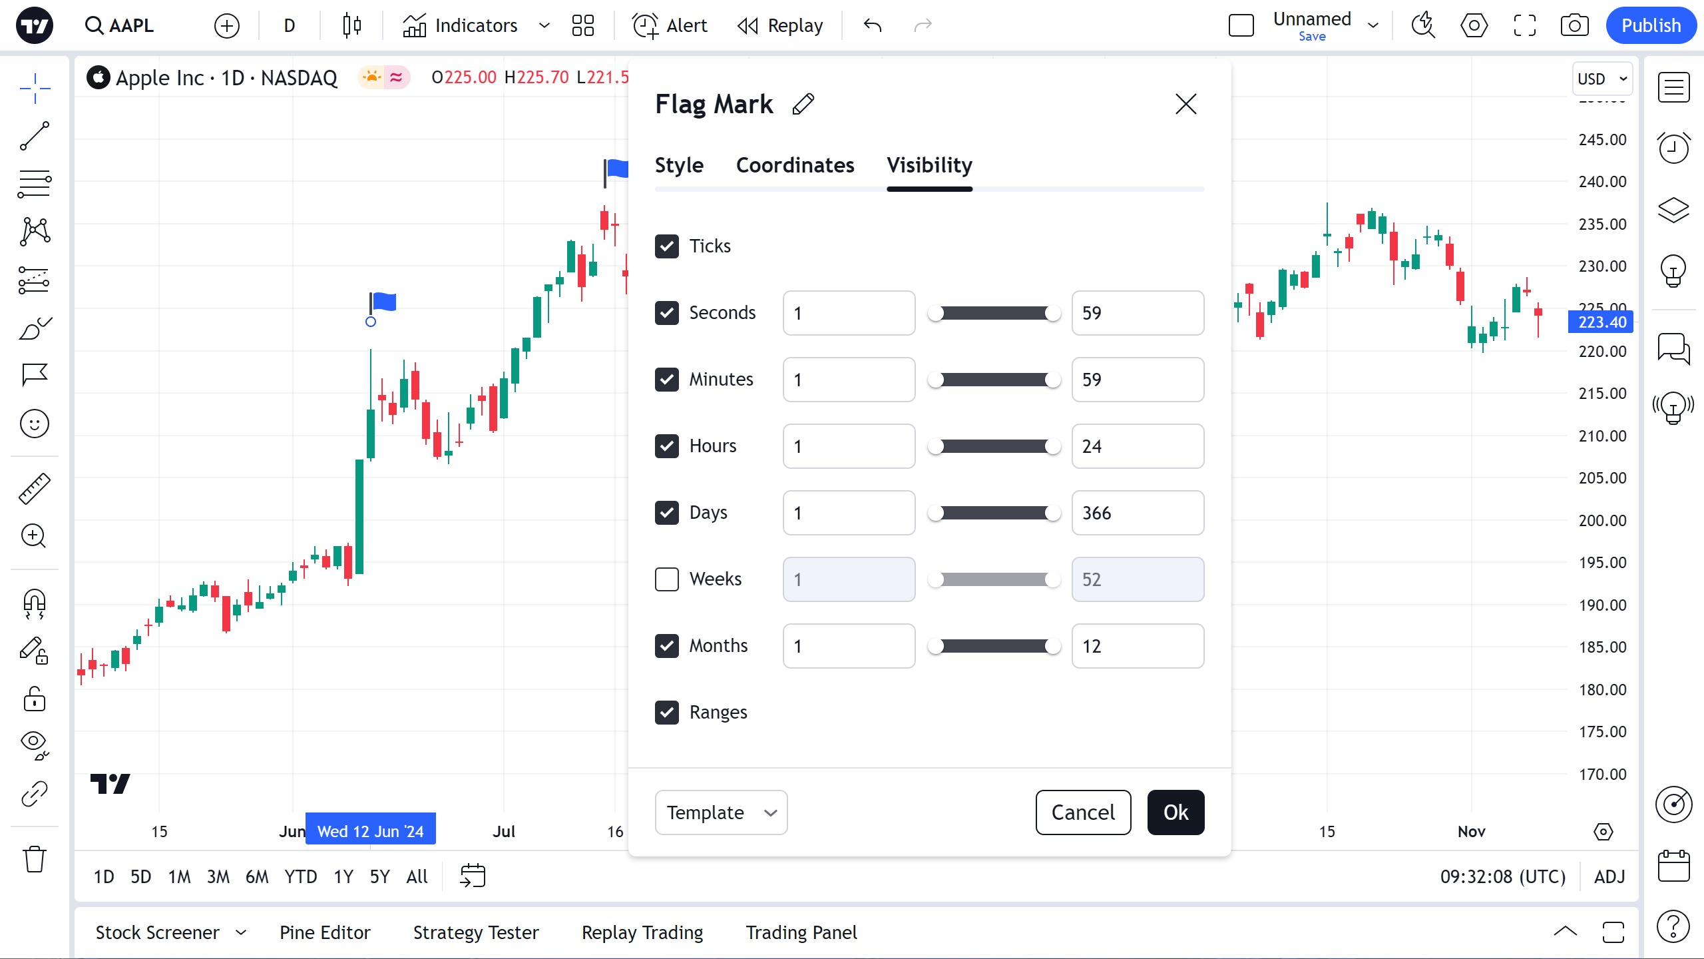Disable the Ranges checkbox
Screen dimensions: 1704x959
(667, 713)
